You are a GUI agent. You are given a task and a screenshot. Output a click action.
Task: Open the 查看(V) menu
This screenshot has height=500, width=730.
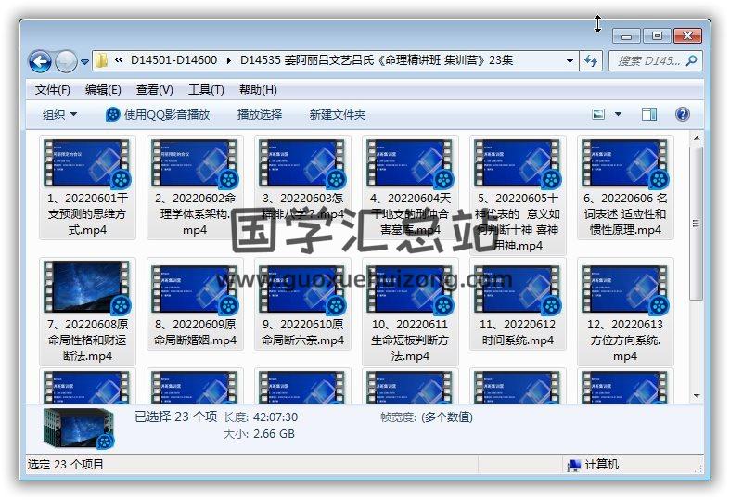[154, 90]
